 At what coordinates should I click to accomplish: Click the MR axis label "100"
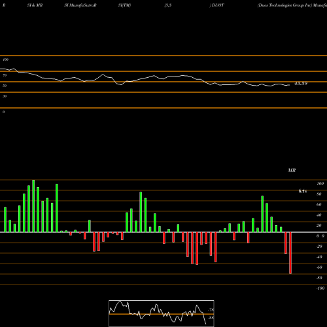(320, 184)
